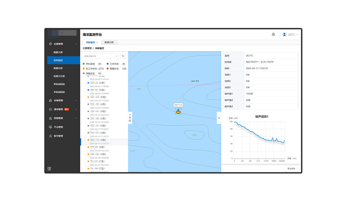Collapse the detail panel with right arrow handle
The image size is (346, 207).
[x=219, y=118]
